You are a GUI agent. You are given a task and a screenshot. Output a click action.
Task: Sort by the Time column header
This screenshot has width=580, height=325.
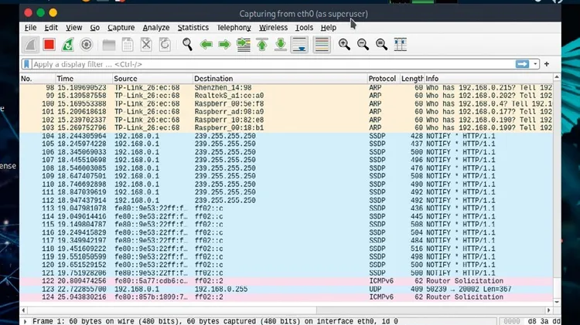pos(84,79)
